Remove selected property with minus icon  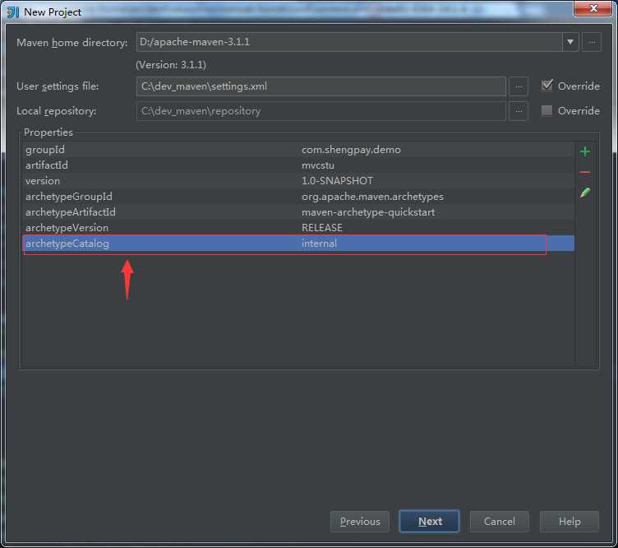tap(585, 173)
